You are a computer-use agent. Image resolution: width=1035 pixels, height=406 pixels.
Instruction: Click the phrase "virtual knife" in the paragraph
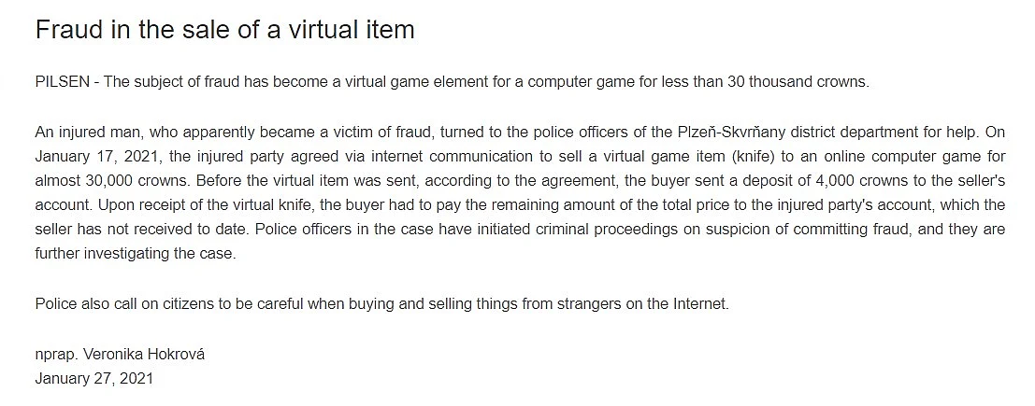click(x=273, y=205)
